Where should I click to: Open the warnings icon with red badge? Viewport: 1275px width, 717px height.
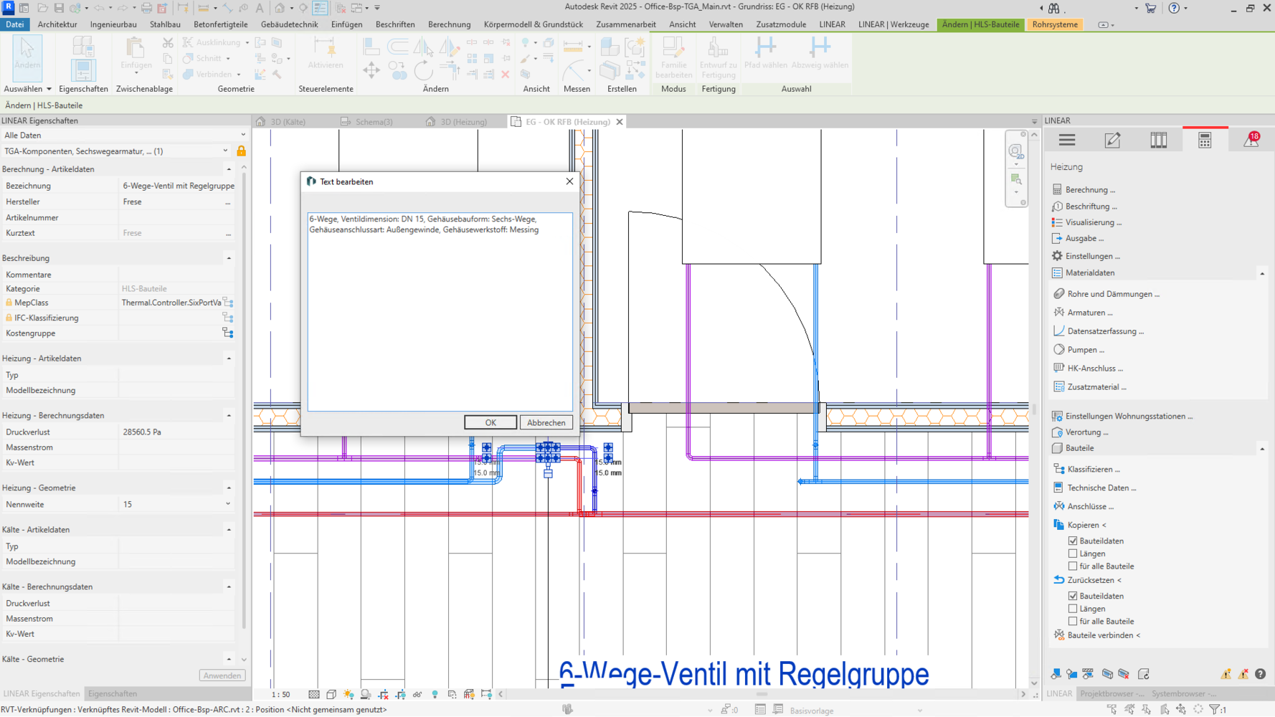tap(1251, 140)
